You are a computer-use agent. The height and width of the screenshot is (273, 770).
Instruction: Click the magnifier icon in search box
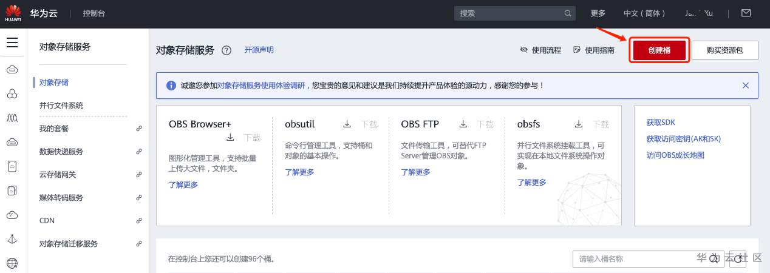click(x=568, y=13)
